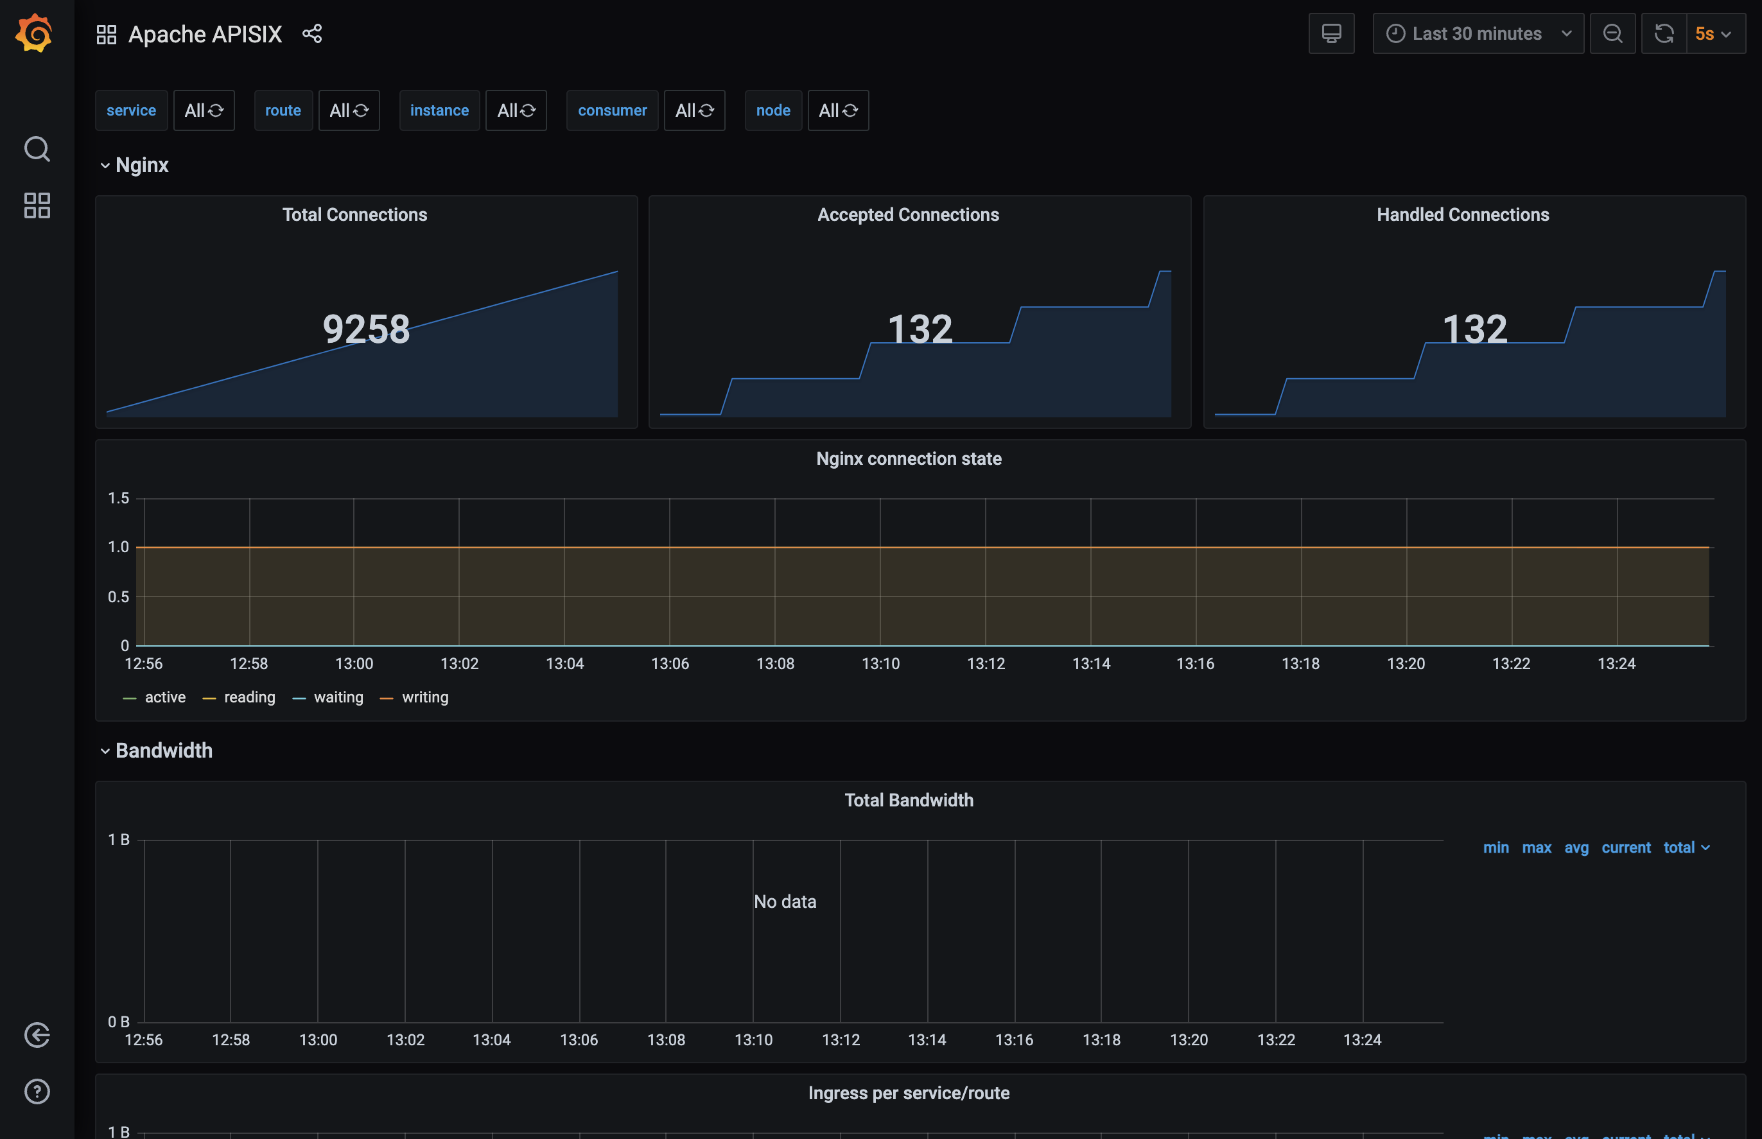Zoom out the time range
This screenshot has height=1139, width=1762.
click(1612, 33)
